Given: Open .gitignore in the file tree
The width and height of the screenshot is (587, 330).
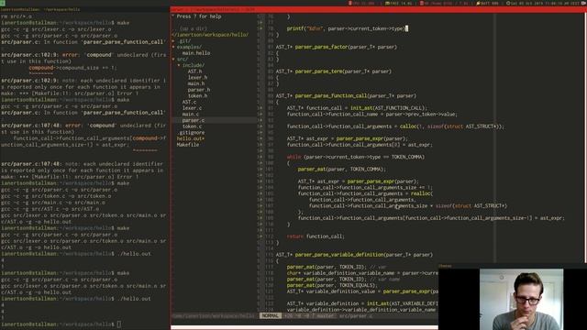Looking at the screenshot, I should 191,132.
